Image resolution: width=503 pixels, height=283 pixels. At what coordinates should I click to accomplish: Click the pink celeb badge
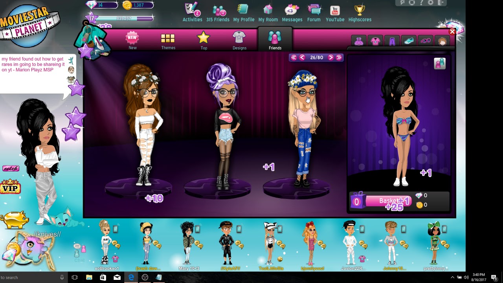click(11, 169)
